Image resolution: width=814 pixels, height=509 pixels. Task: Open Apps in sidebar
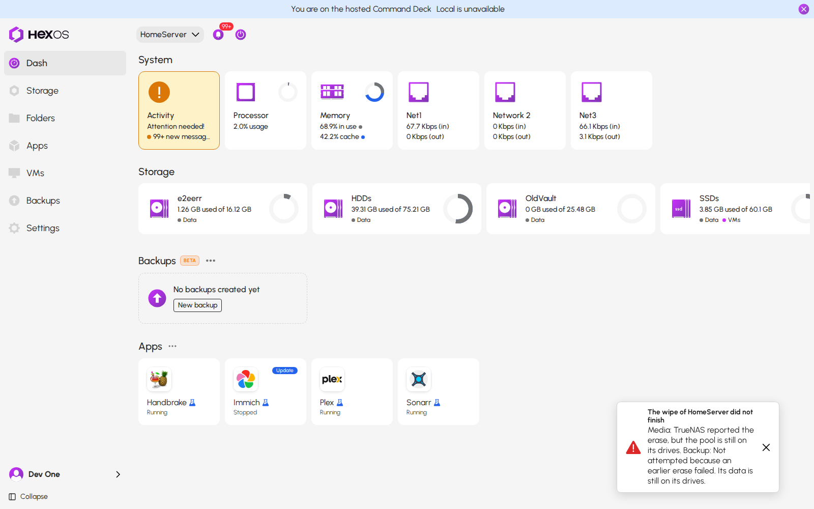65,146
